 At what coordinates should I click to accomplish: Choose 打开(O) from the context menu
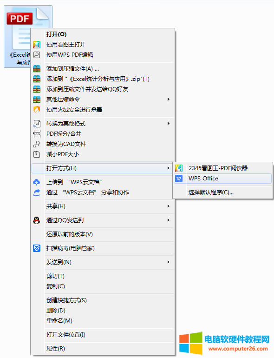[x=103, y=34]
